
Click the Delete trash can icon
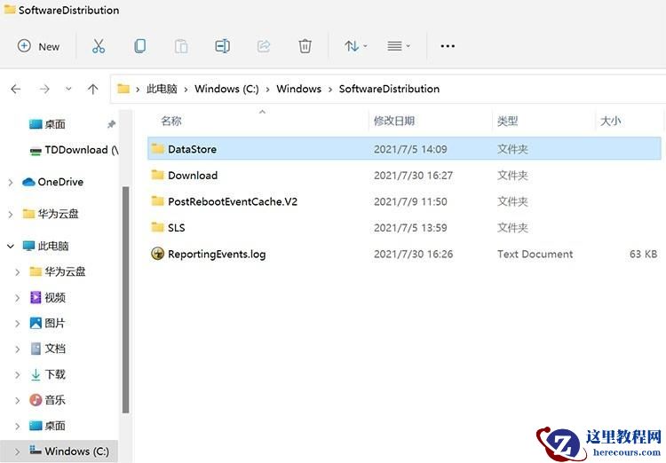pos(305,46)
